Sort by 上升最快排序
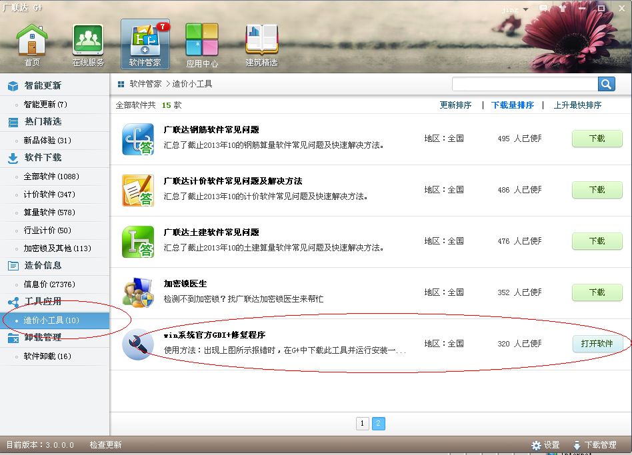 pyautogui.click(x=577, y=105)
